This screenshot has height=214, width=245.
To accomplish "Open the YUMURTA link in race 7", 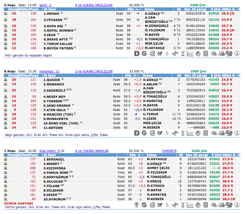I will [x=169, y=151].
